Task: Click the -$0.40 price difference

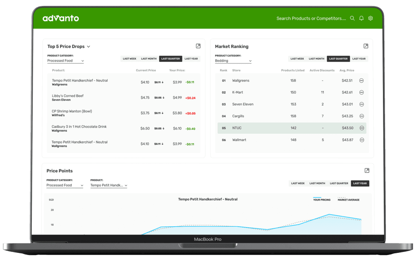Action: (190, 129)
